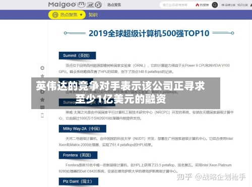Click the dark round search magnifier button
The width and height of the screenshot is (252, 187).
pyautogui.click(x=215, y=5)
